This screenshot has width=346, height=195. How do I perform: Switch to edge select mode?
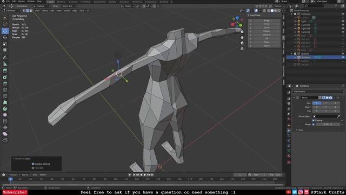tap(28, 11)
